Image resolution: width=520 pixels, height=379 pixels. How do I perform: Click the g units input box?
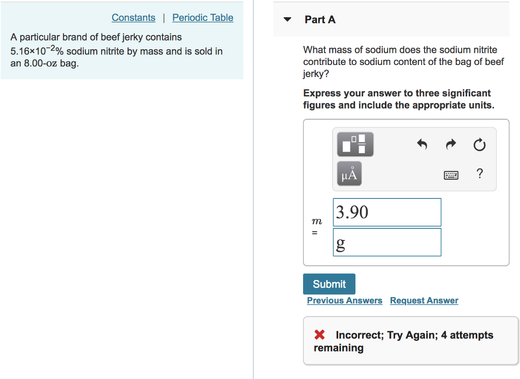click(387, 242)
